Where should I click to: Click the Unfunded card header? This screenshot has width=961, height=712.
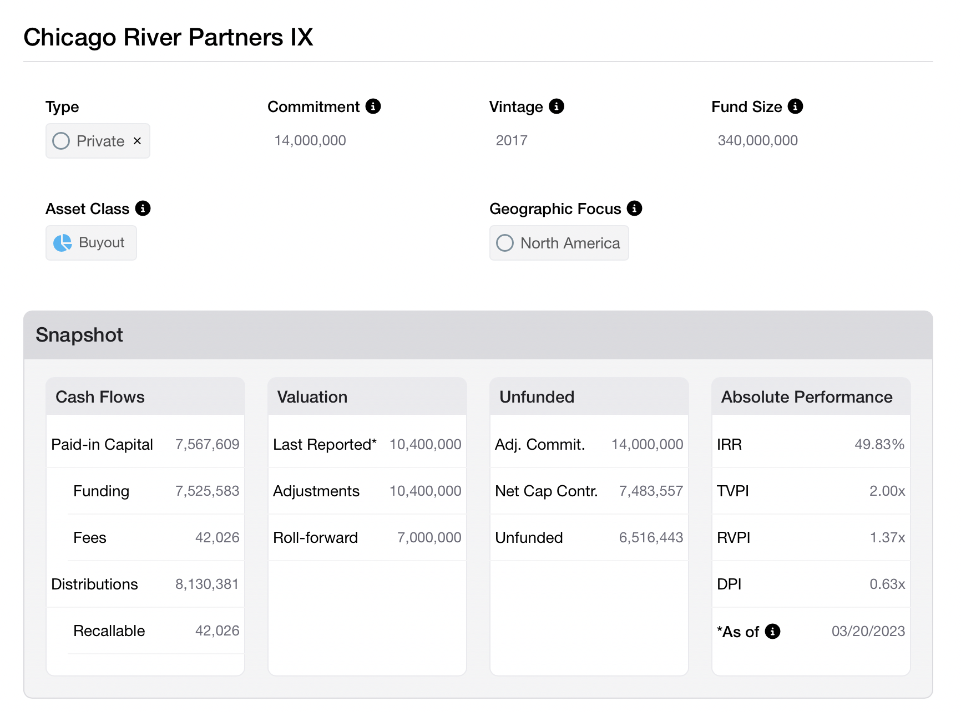(x=589, y=396)
